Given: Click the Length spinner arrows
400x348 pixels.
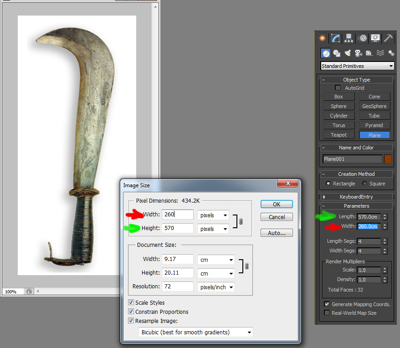Looking at the screenshot, I should (x=385, y=217).
